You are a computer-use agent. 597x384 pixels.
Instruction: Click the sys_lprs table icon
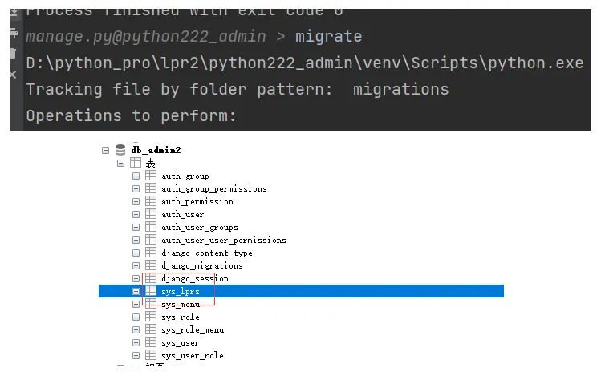click(151, 291)
